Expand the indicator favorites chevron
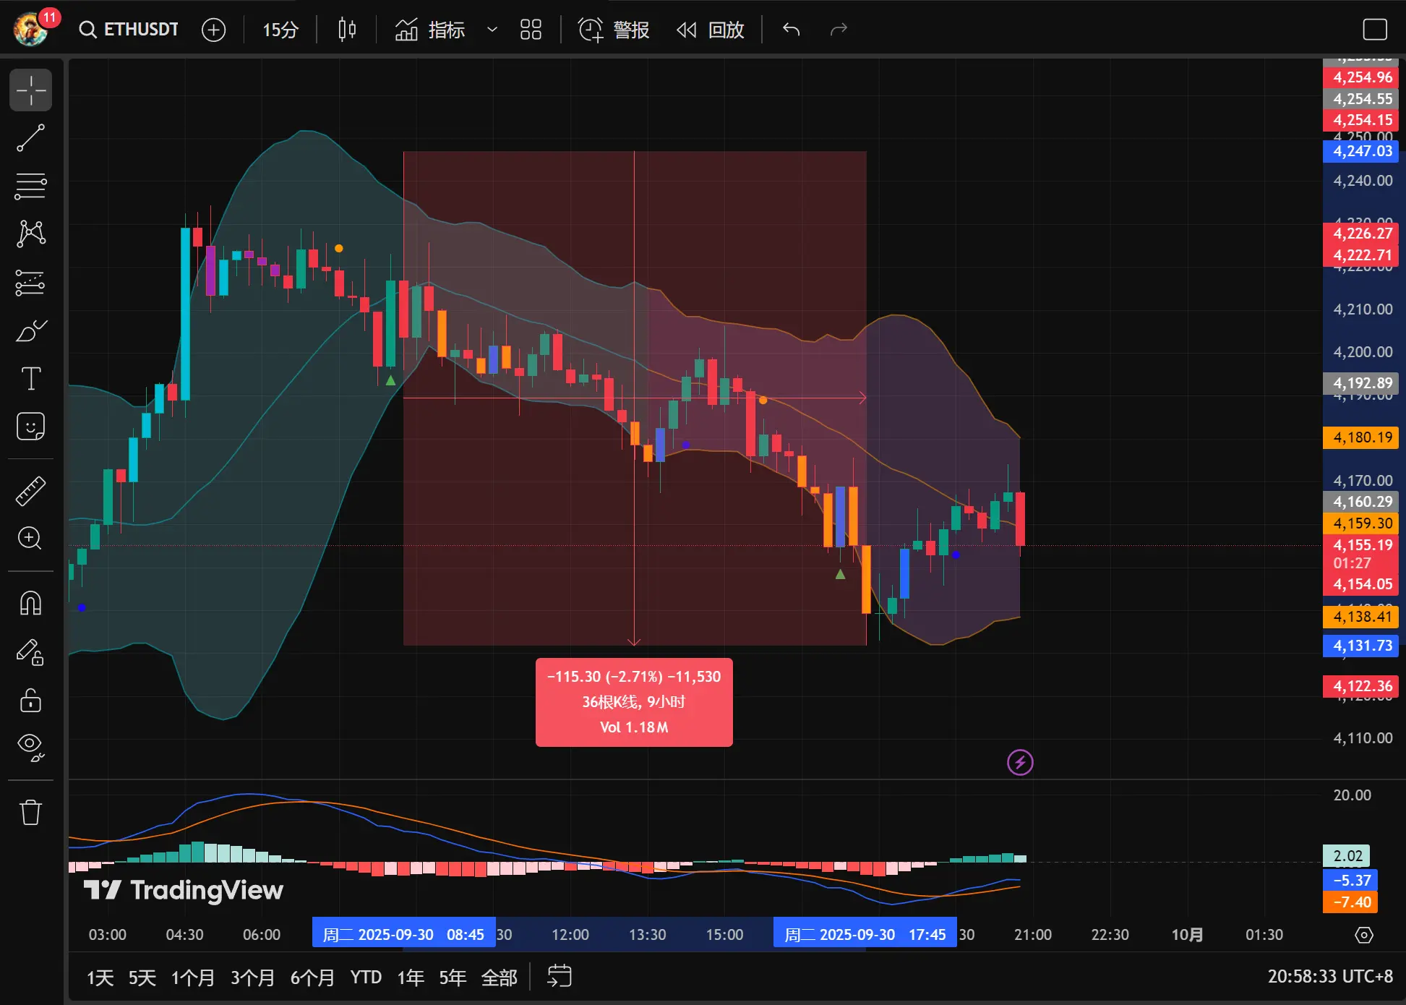Image resolution: width=1406 pixels, height=1005 pixels. click(492, 30)
